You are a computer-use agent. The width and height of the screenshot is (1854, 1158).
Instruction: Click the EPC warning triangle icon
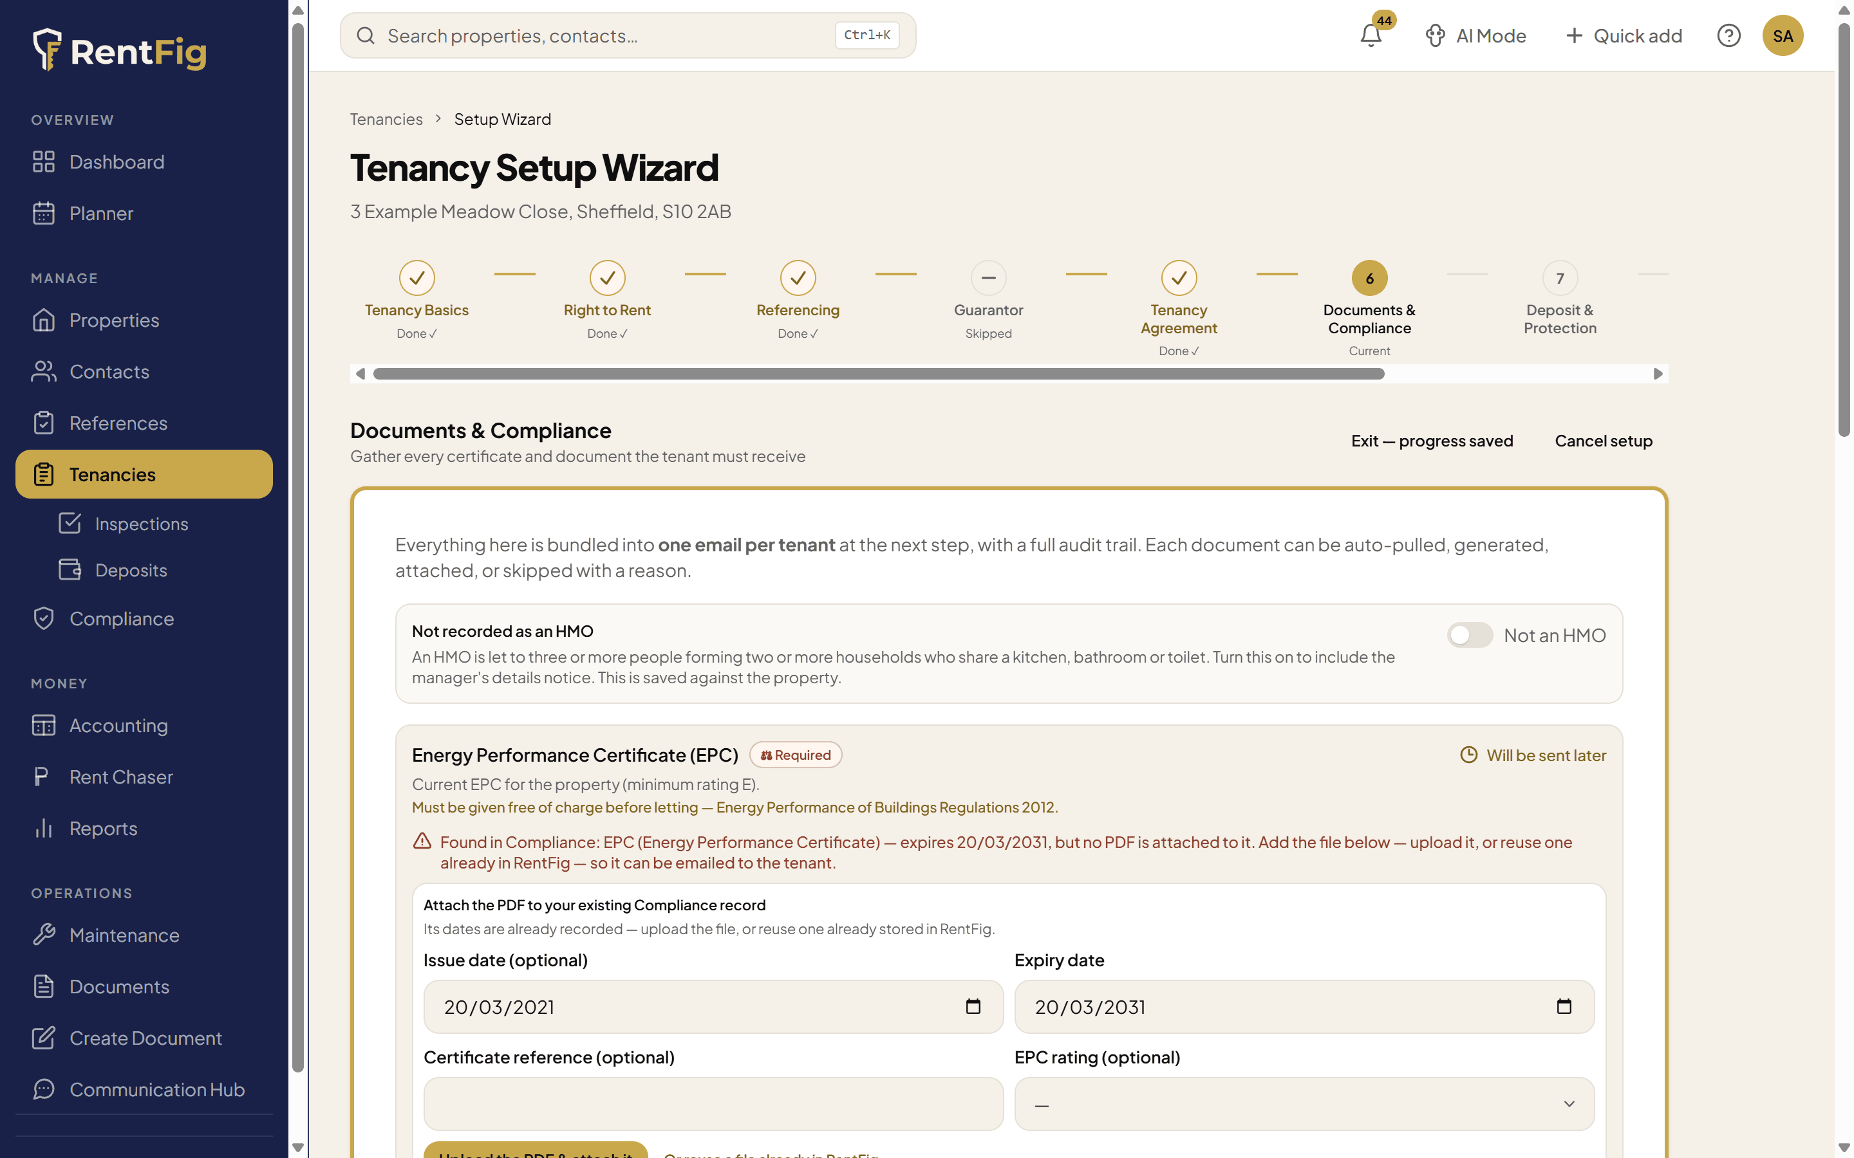click(x=422, y=841)
